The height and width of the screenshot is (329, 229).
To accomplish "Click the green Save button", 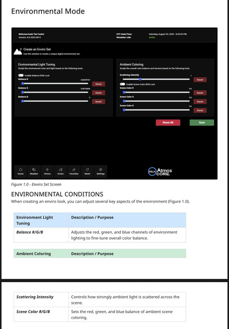I will click(x=202, y=123).
